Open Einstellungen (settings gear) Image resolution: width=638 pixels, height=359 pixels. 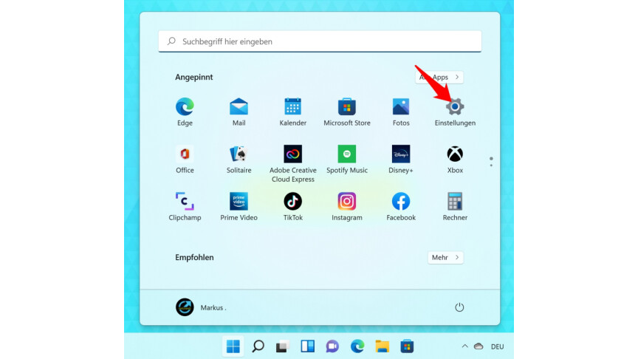point(455,112)
